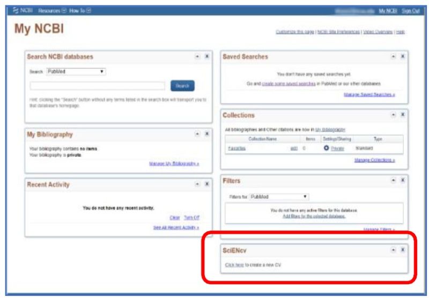Image resolution: width=429 pixels, height=298 pixels.
Task: Close the Collections panel
Action: pyautogui.click(x=403, y=115)
